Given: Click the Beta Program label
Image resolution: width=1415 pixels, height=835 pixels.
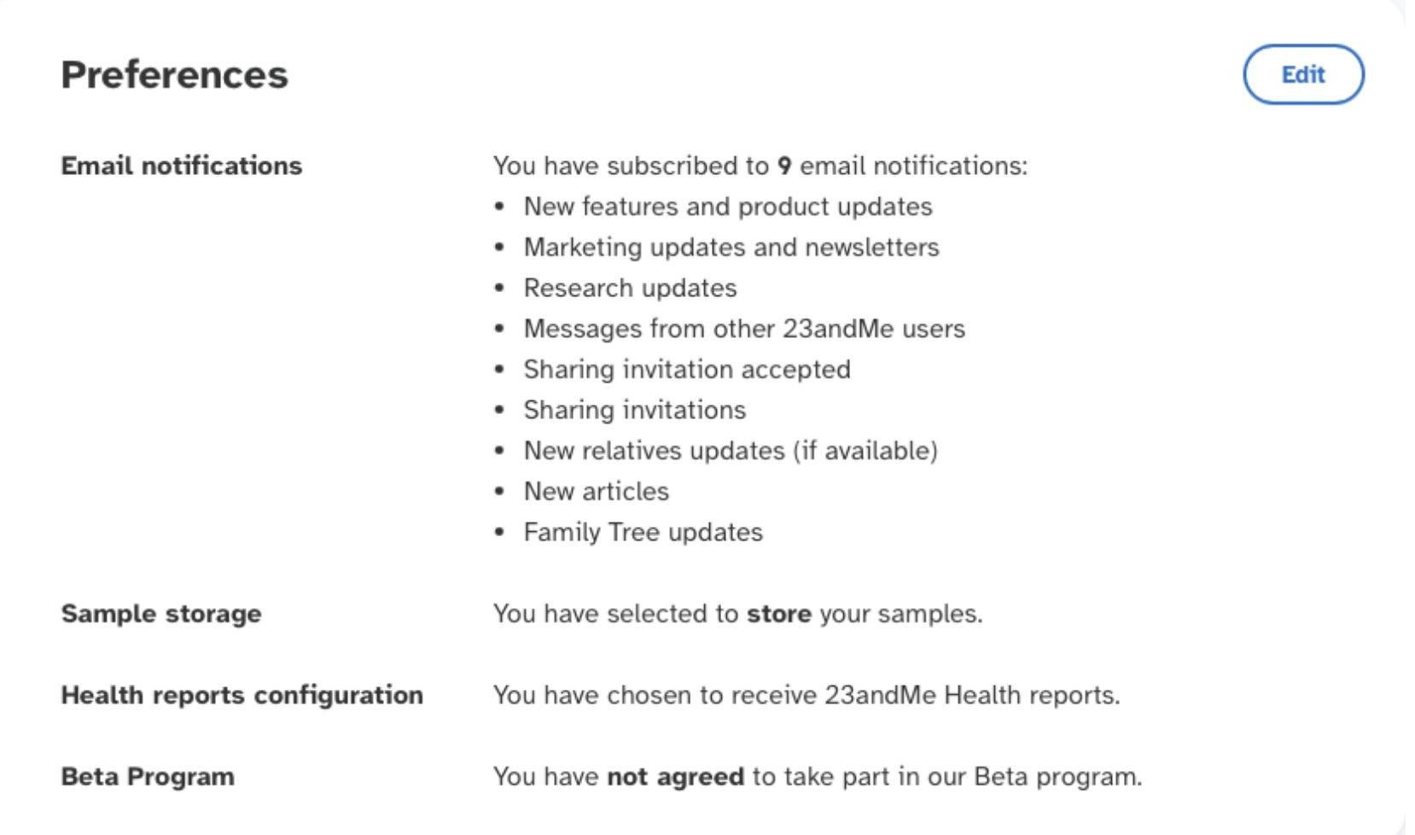Looking at the screenshot, I should point(147,777).
